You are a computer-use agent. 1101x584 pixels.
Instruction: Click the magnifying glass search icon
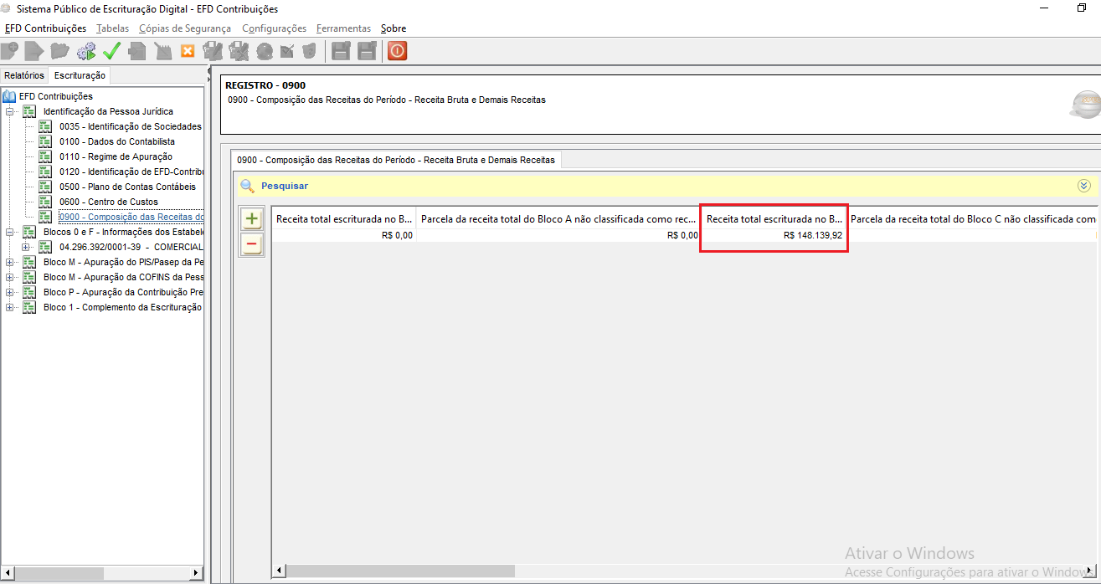[x=247, y=186]
